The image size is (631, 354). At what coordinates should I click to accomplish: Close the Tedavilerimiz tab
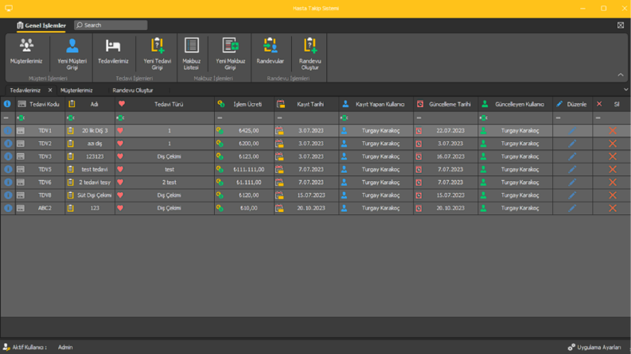(x=50, y=90)
